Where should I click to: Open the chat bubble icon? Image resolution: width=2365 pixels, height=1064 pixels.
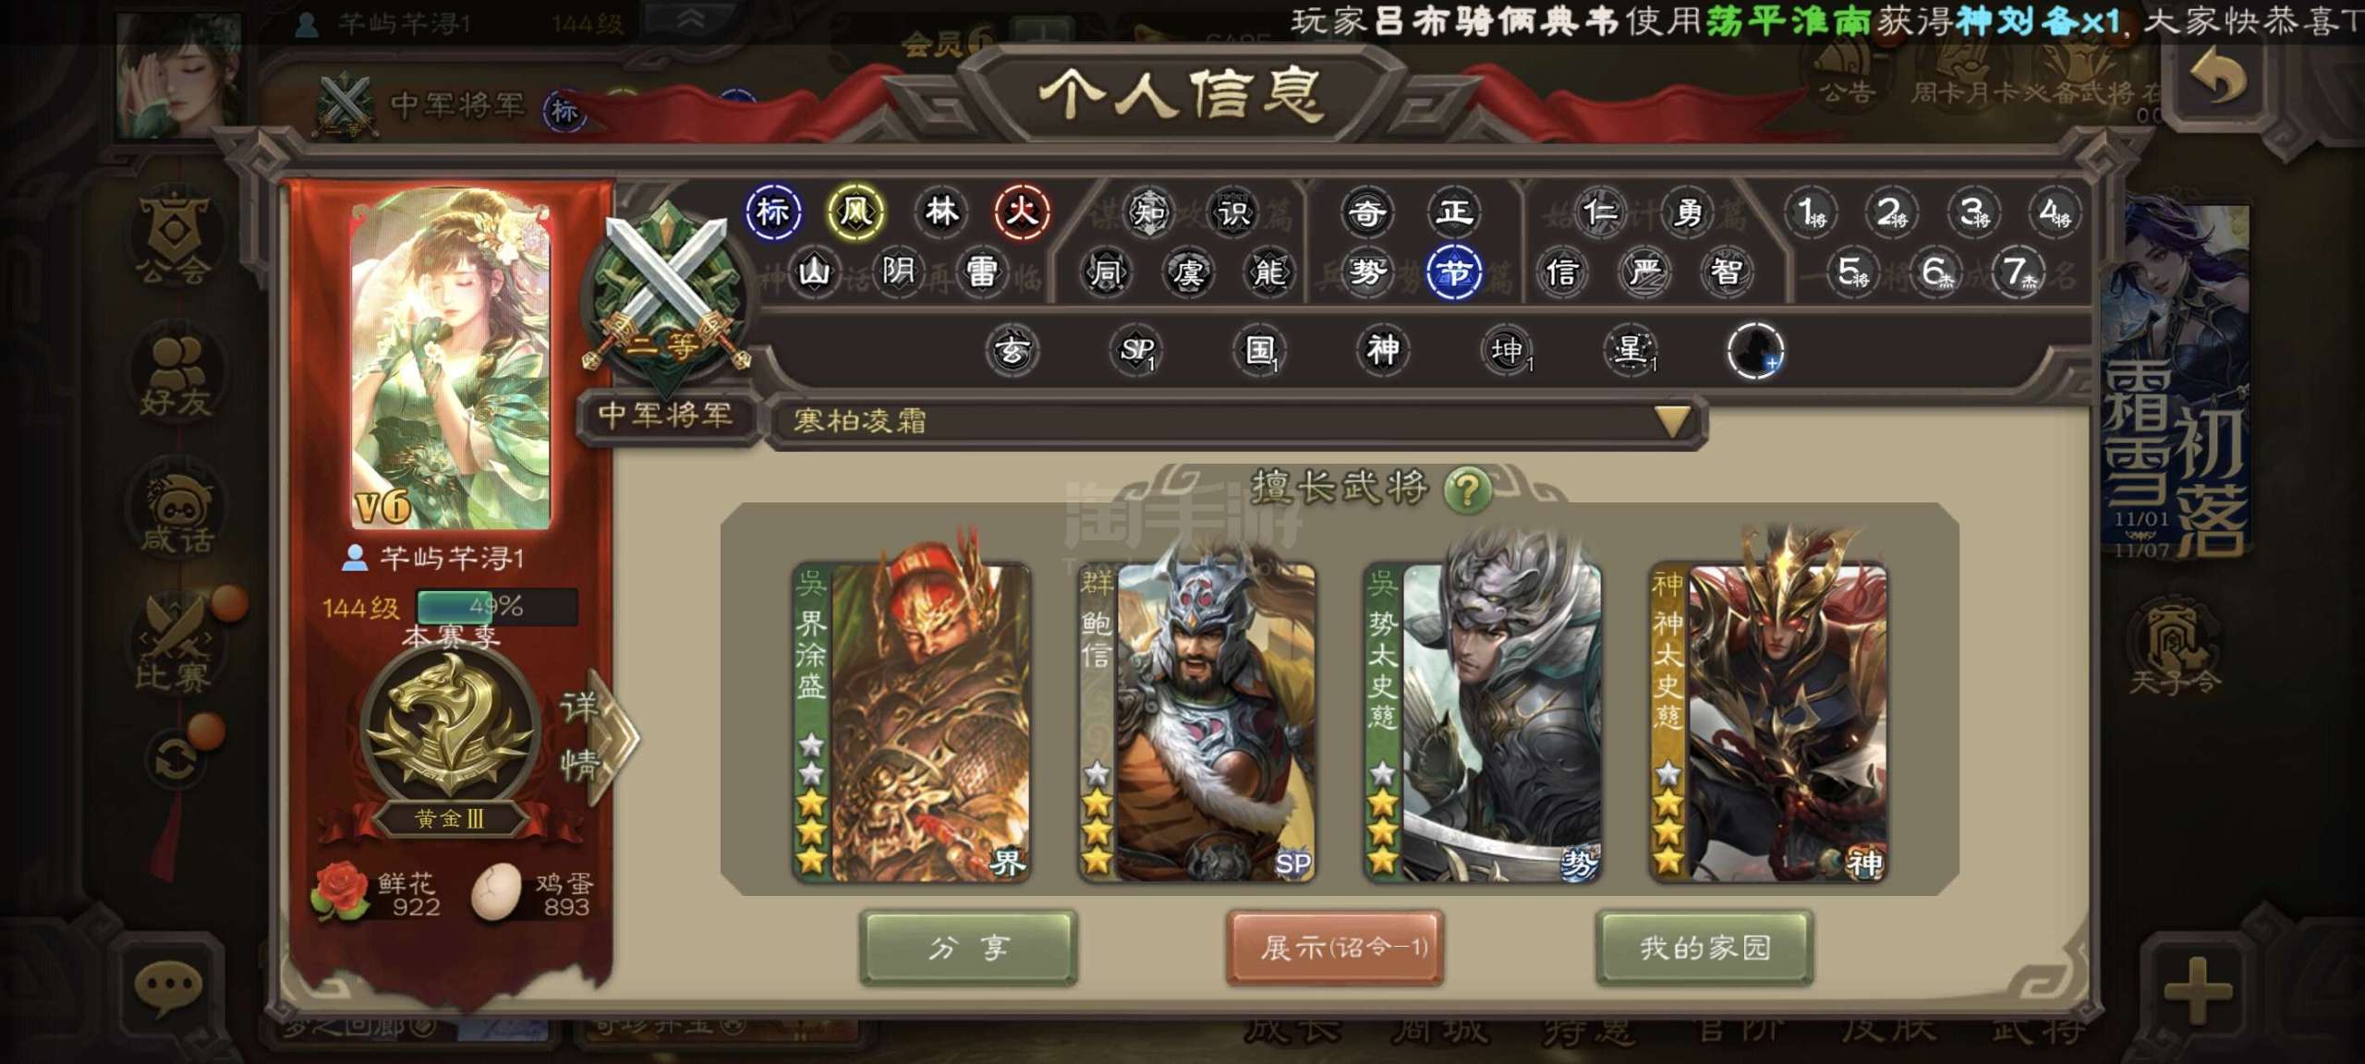pyautogui.click(x=169, y=986)
